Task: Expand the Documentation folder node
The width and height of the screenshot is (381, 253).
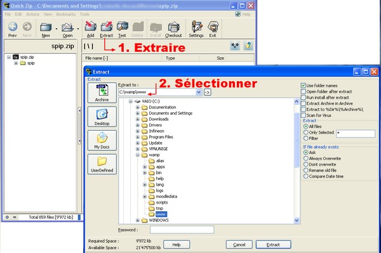Action: point(138,107)
